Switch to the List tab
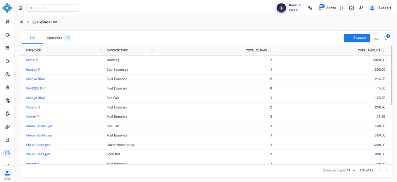The height and width of the screenshot is (182, 397). [x=33, y=38]
